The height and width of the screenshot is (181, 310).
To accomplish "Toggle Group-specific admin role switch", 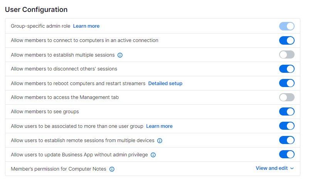I will tap(286, 26).
